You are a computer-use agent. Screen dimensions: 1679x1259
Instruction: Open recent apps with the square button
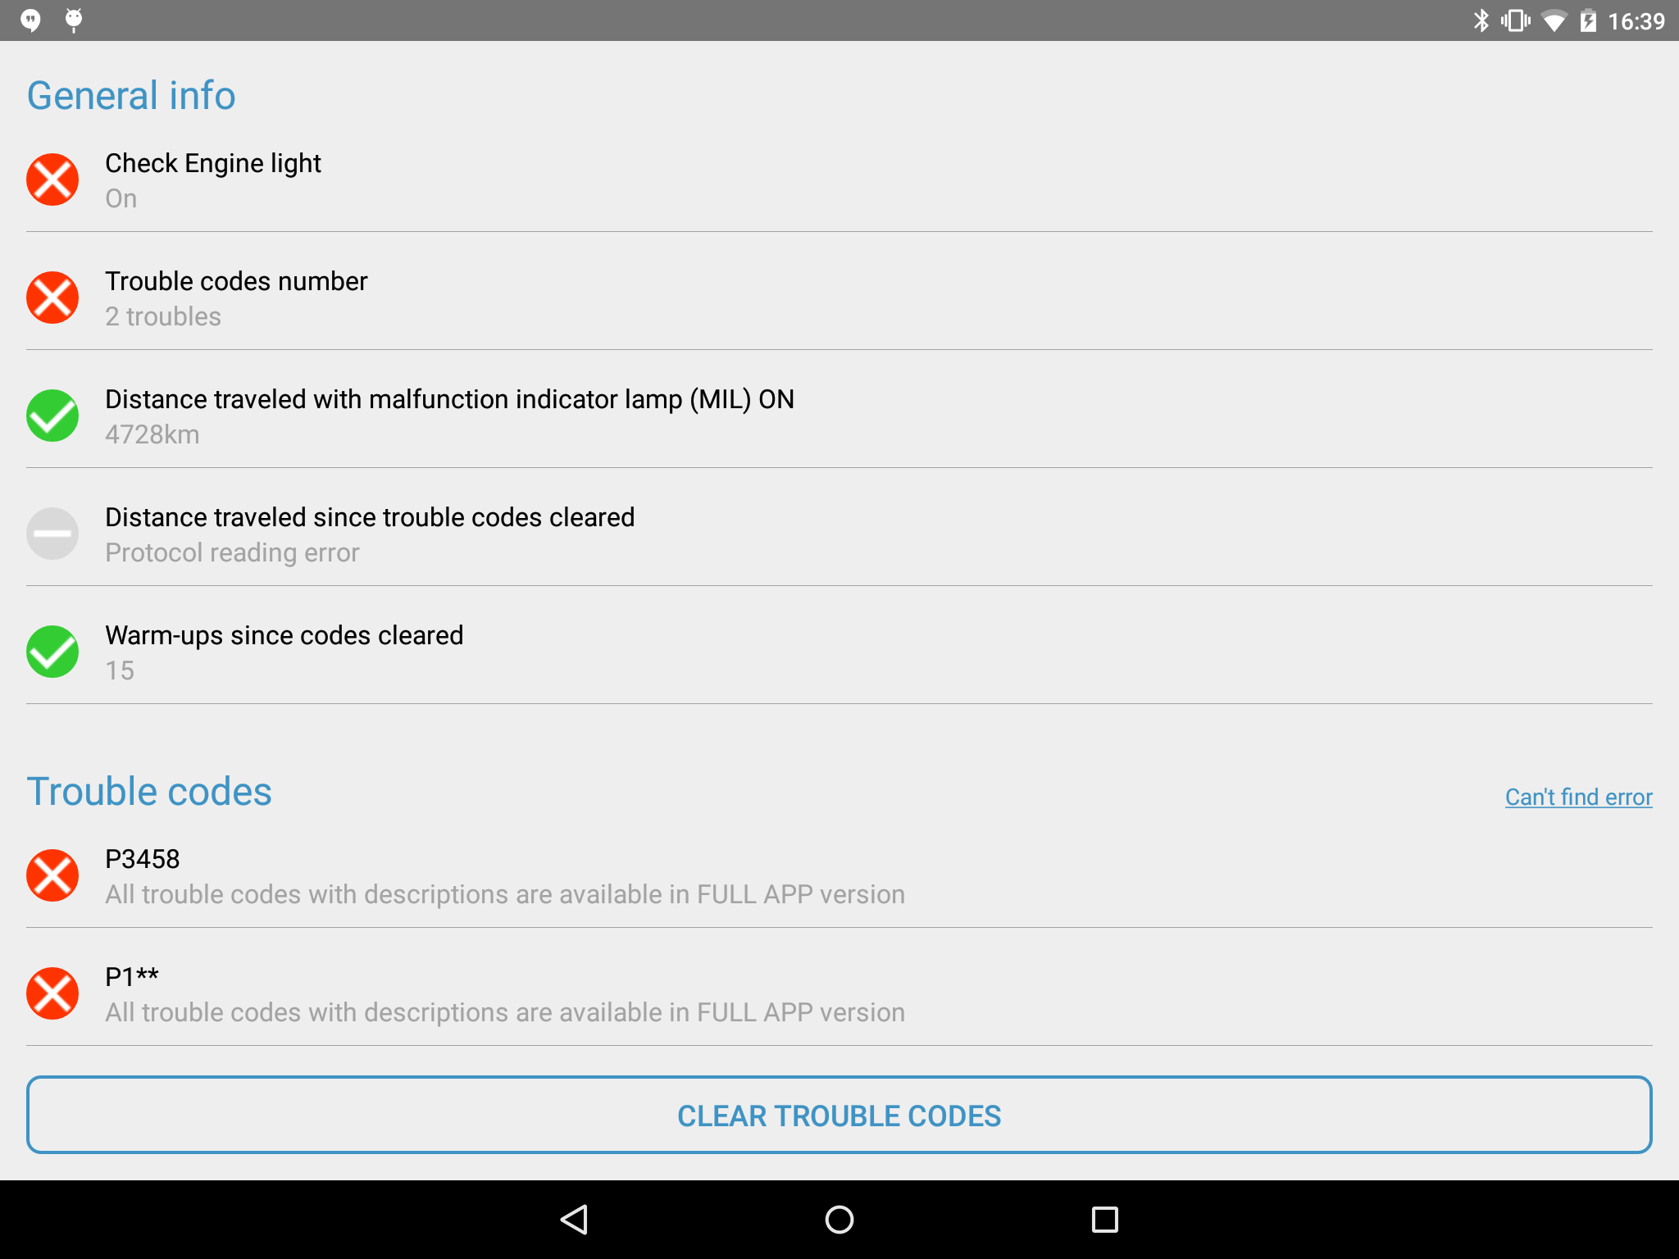pos(1105,1220)
